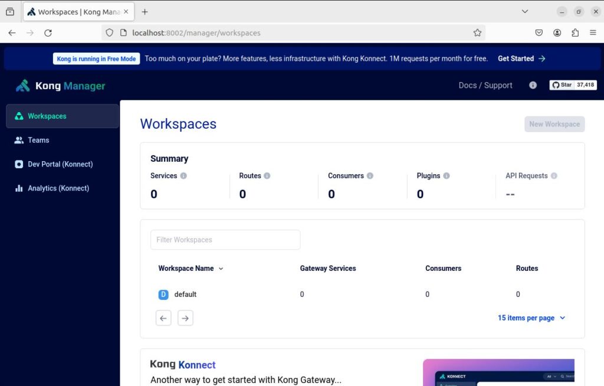This screenshot has height=386, width=604.
Task: Click the Filter Workspaces input field
Action: pos(225,240)
